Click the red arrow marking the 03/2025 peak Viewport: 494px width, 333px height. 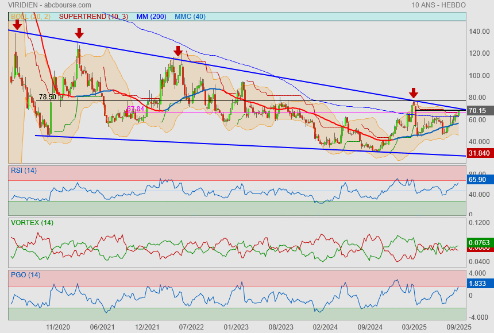413,93
